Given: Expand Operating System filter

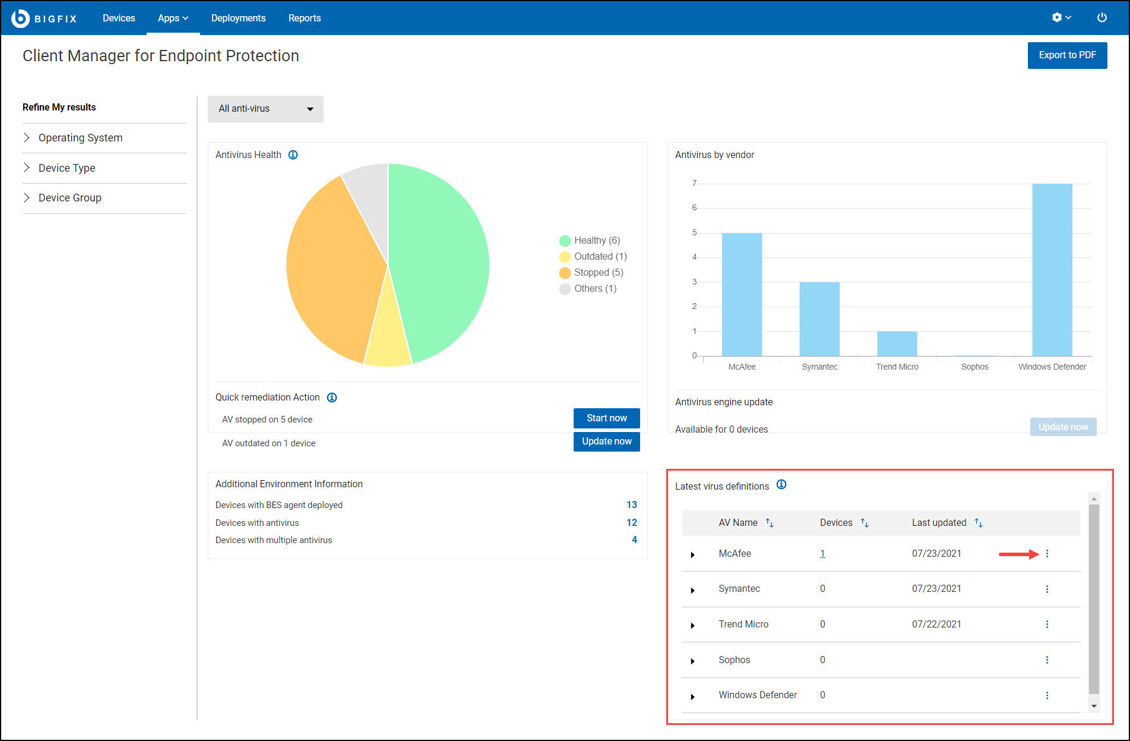Looking at the screenshot, I should pyautogui.click(x=80, y=138).
